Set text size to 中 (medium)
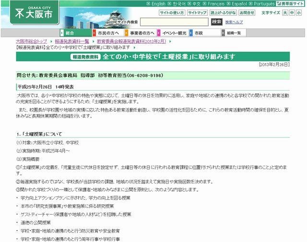Image resolution: width=307 pixels, height=242 pixels. coord(292,13)
